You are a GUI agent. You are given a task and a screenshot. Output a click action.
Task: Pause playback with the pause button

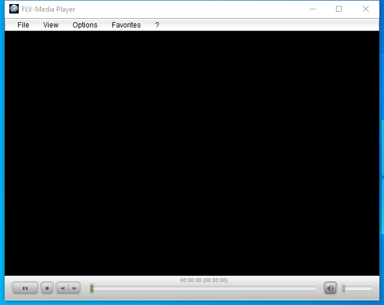tap(25, 288)
